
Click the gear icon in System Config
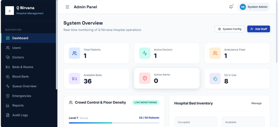pos(219,29)
